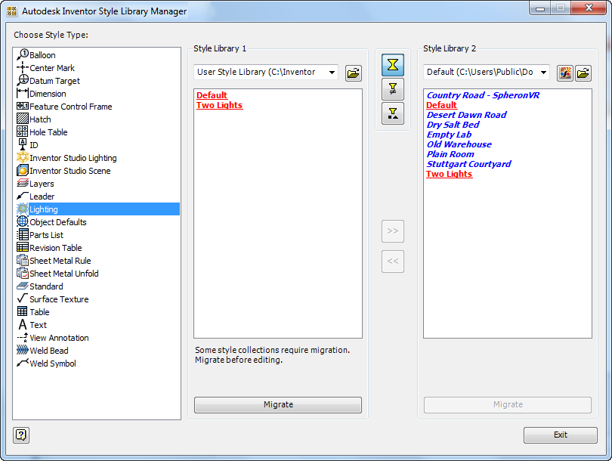Choose the Datum Target icon
Viewport: 612px width, 461px height.
point(23,80)
